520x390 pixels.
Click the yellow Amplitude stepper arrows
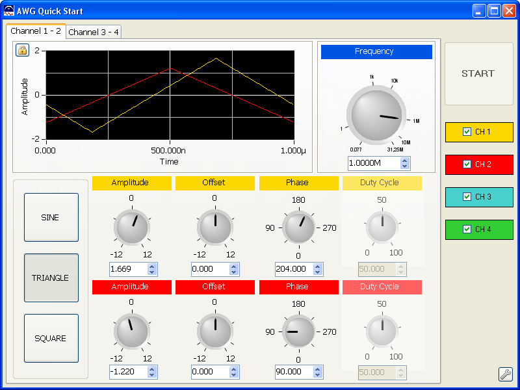[x=152, y=269]
